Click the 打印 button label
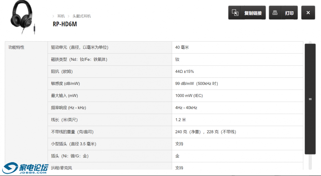321x176 pixels. 289,13
